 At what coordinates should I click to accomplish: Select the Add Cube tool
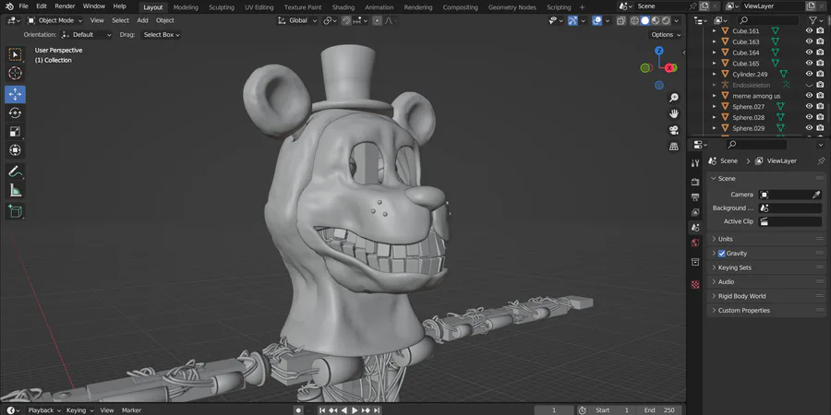click(x=15, y=211)
